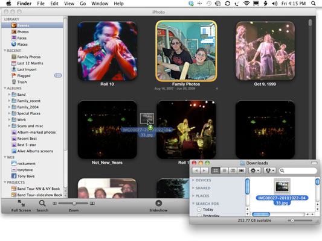Click the Forward button in Downloads window
The image size is (322, 241).
point(204,171)
